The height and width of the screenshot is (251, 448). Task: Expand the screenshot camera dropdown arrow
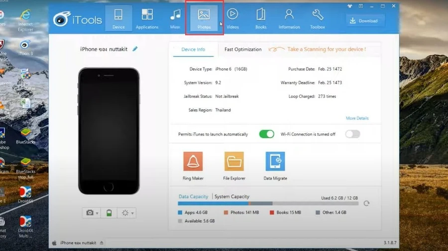[97, 213]
